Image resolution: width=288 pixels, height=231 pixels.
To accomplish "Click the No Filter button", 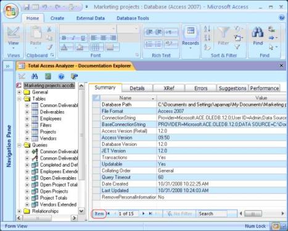I will pyautogui.click(x=179, y=214).
